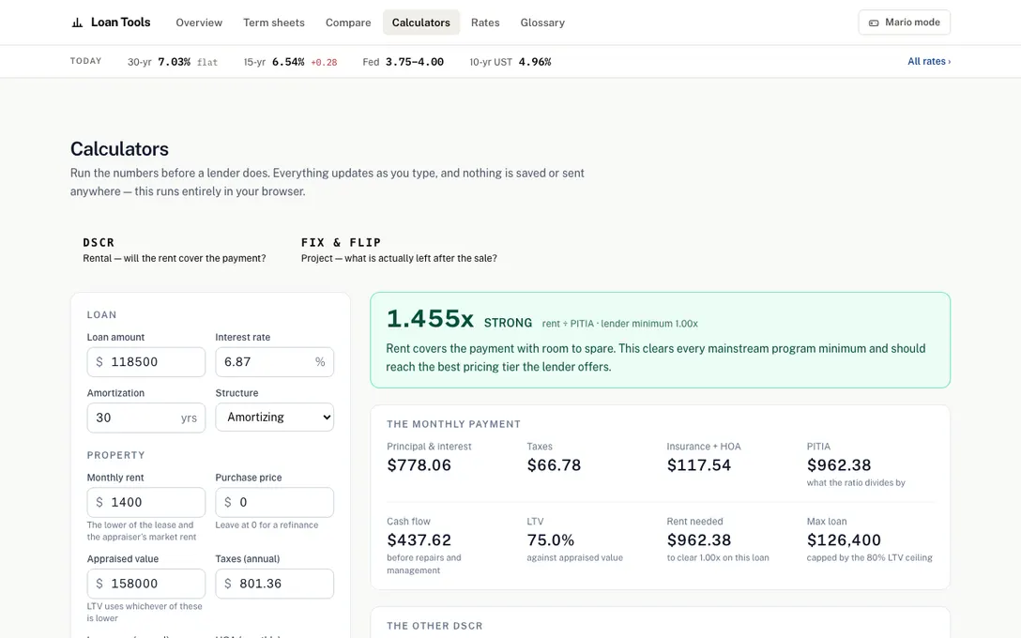Click the Loan Tools bar chart logo icon

pos(77,23)
